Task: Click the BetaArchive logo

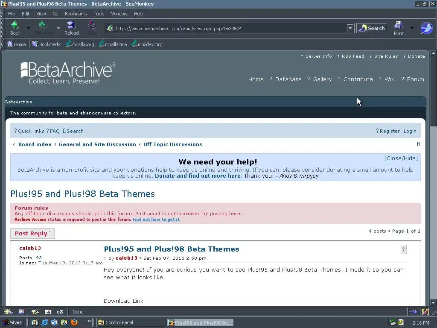Action: pyautogui.click(x=68, y=73)
